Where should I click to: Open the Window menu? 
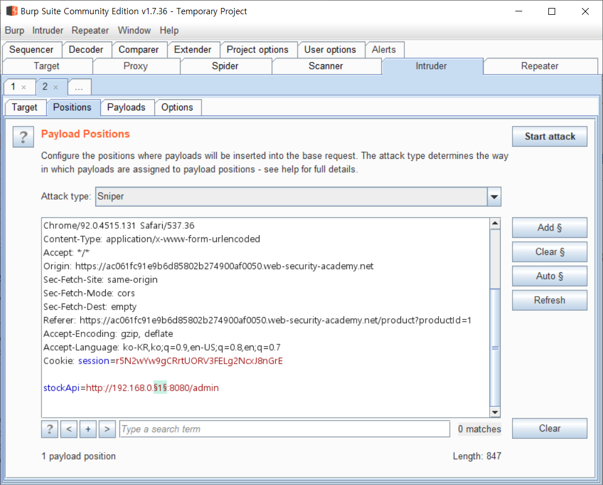point(134,30)
